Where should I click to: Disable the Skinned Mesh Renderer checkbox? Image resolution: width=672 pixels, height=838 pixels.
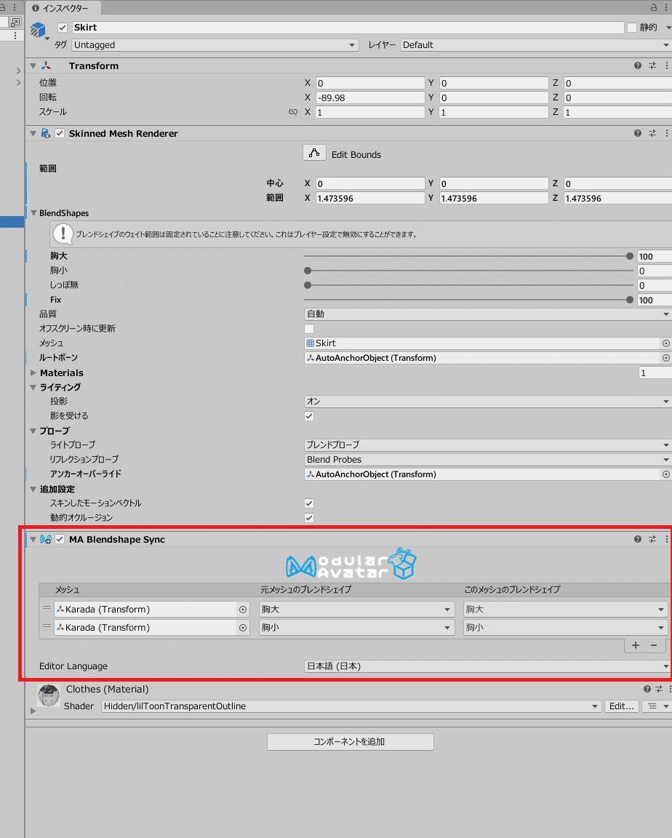click(60, 133)
